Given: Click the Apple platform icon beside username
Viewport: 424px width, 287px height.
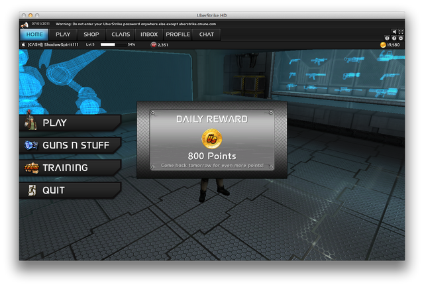Looking at the screenshot, I should [x=23, y=44].
